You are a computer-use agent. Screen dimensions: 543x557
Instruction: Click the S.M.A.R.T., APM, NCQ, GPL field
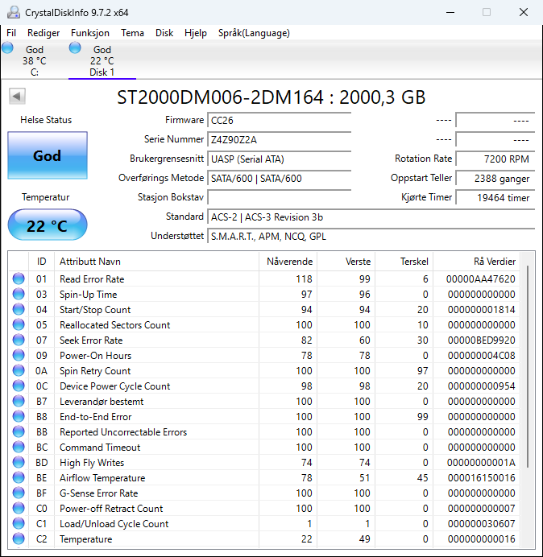371,236
